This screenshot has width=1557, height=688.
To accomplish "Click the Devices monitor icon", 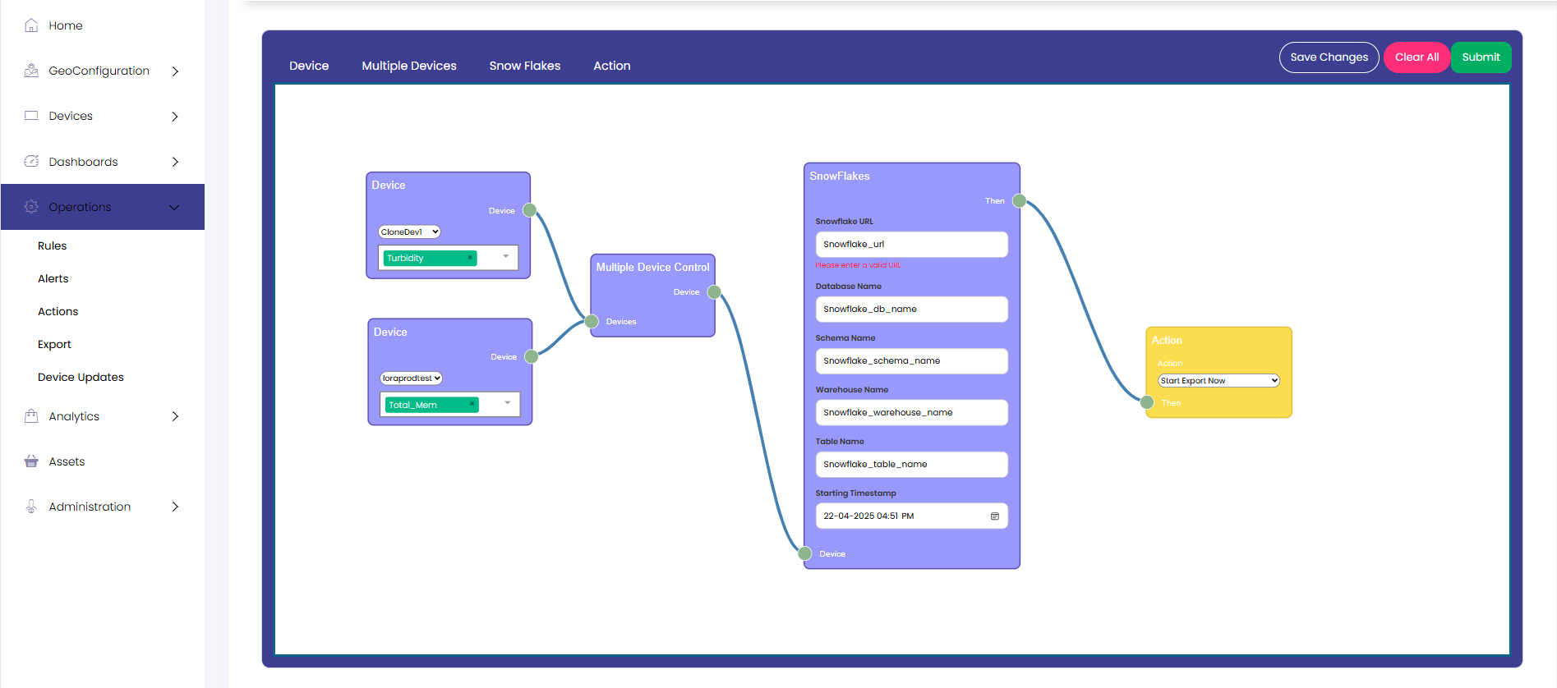I will pyautogui.click(x=31, y=116).
